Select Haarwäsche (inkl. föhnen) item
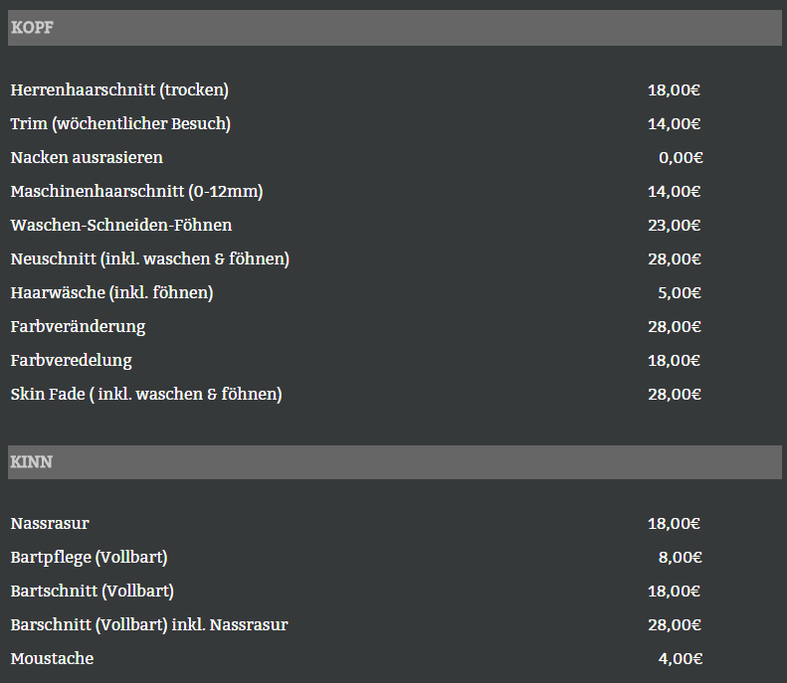The image size is (787, 683). point(111,293)
